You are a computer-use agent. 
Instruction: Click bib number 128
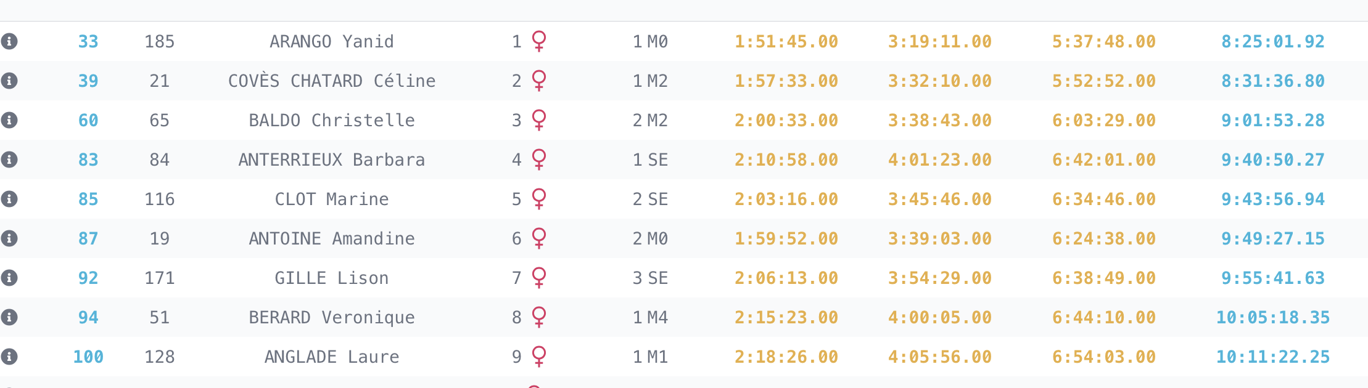coord(160,357)
